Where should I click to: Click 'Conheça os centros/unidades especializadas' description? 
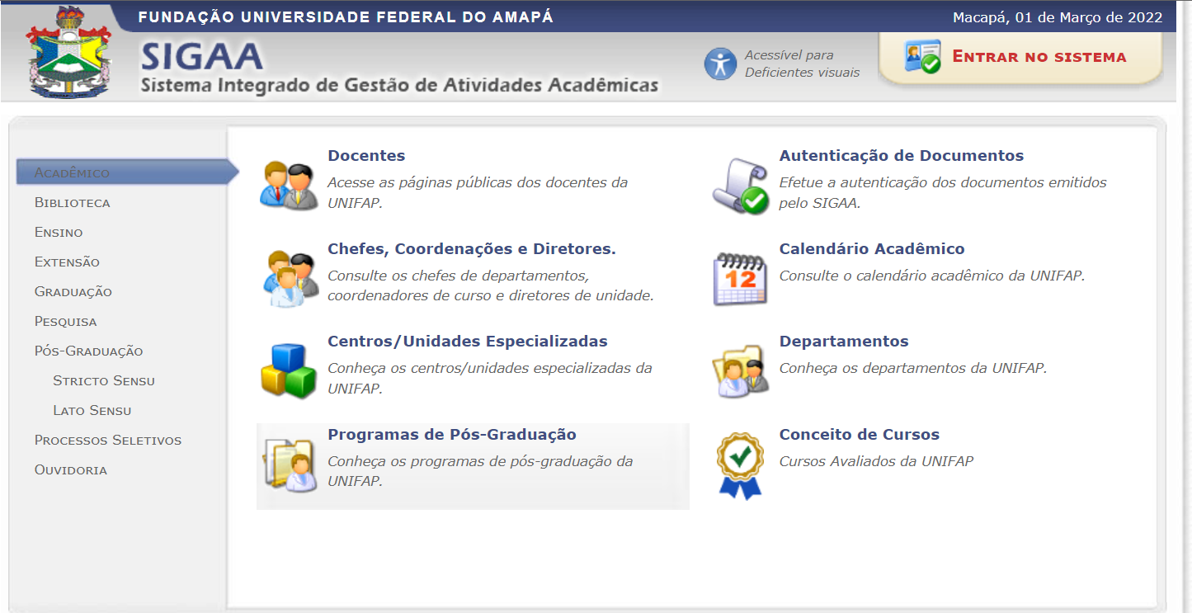[490, 378]
